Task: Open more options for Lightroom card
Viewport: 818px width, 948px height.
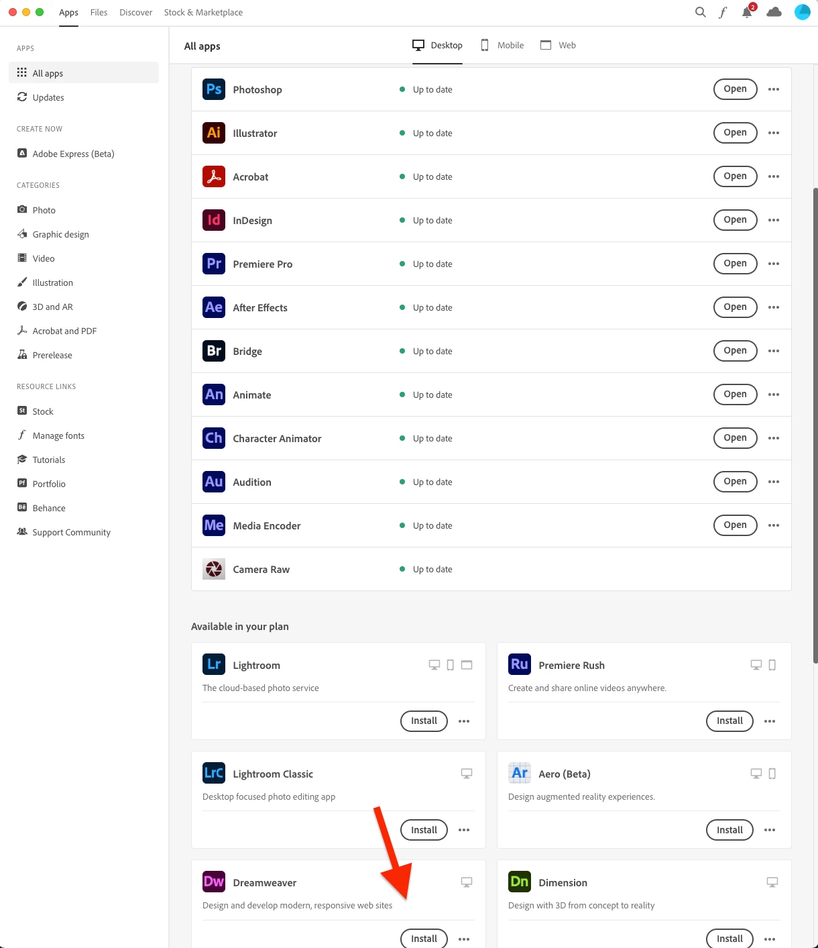Action: pos(464,721)
